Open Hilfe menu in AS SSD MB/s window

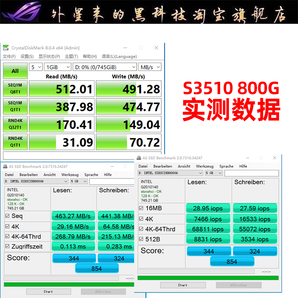(108, 175)
